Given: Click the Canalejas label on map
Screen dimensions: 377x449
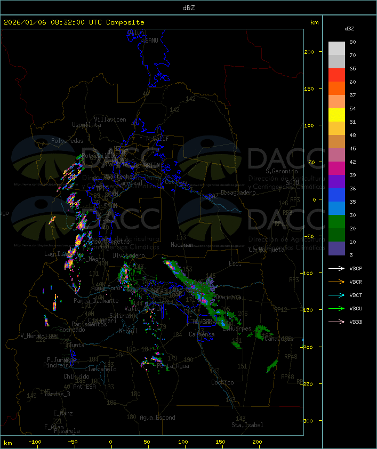Looking at the screenshot, I should pos(279,339).
